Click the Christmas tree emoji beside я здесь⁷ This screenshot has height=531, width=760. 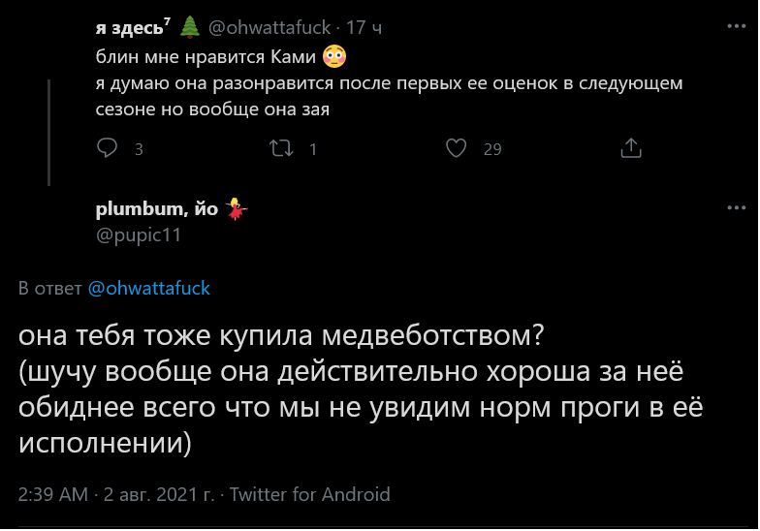(191, 28)
